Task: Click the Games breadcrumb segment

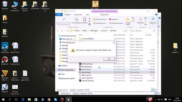Action: 77,31
